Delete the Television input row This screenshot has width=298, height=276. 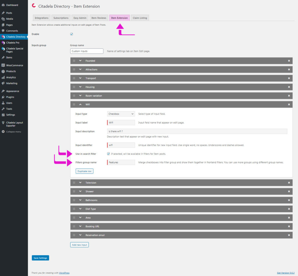pos(289,183)
